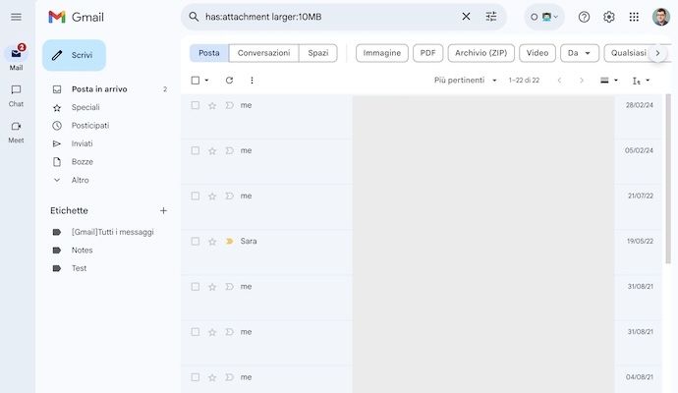
Task: Star the email from Sara
Action: pos(212,241)
